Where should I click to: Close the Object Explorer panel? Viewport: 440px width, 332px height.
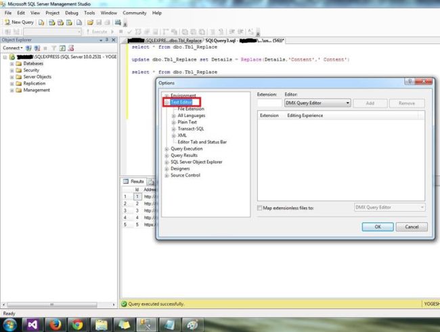114,40
